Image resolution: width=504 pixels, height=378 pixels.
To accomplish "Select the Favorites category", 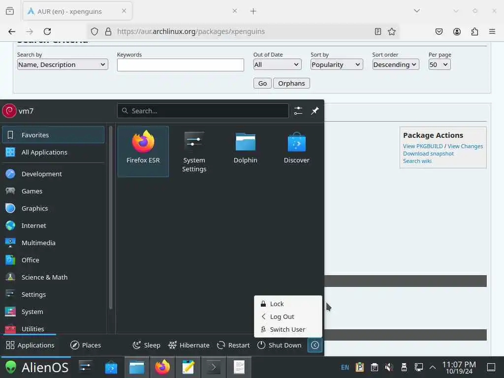I will click(53, 135).
